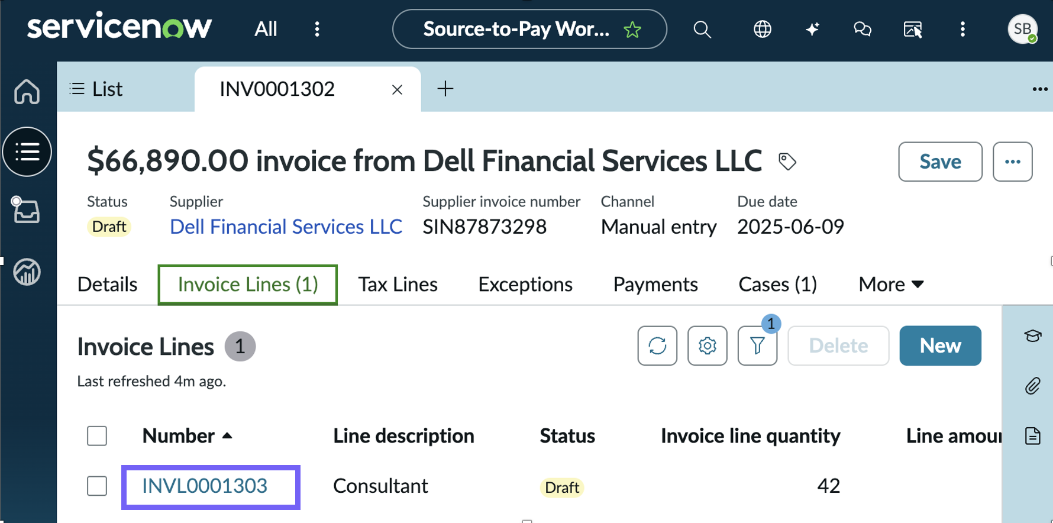Open invoice line INVL0001303
Image resolution: width=1053 pixels, height=523 pixels.
[205, 486]
